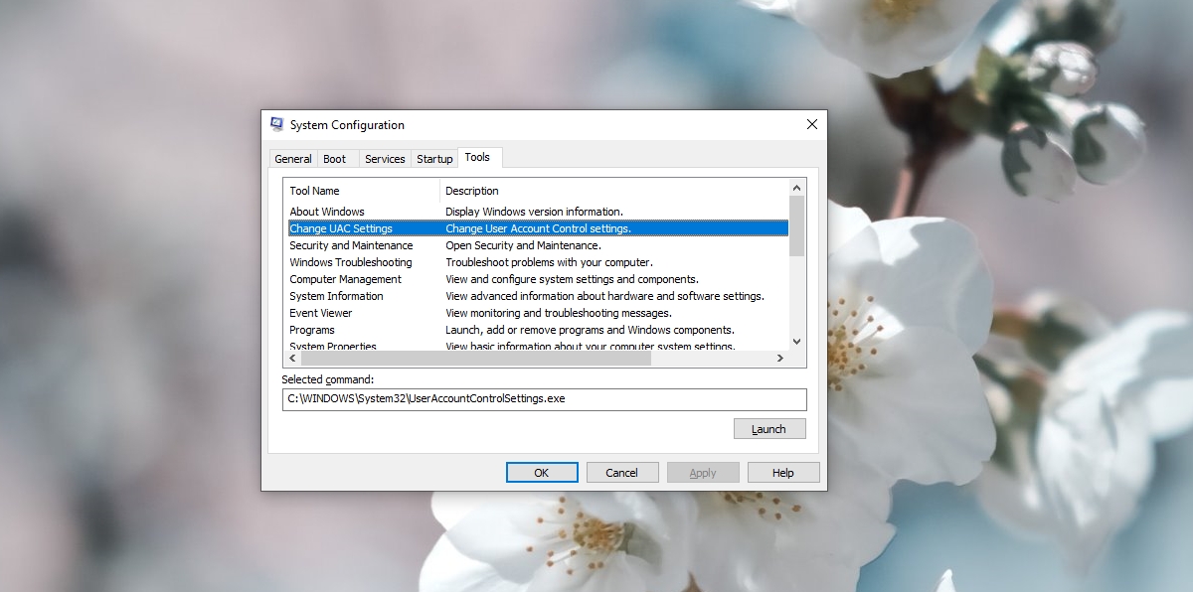This screenshot has height=592, width=1193.
Task: Click the horizontal scroll right arrow
Action: [780, 359]
